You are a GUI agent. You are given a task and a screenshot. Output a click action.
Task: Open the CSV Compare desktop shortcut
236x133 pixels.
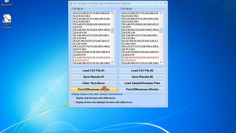(7, 21)
